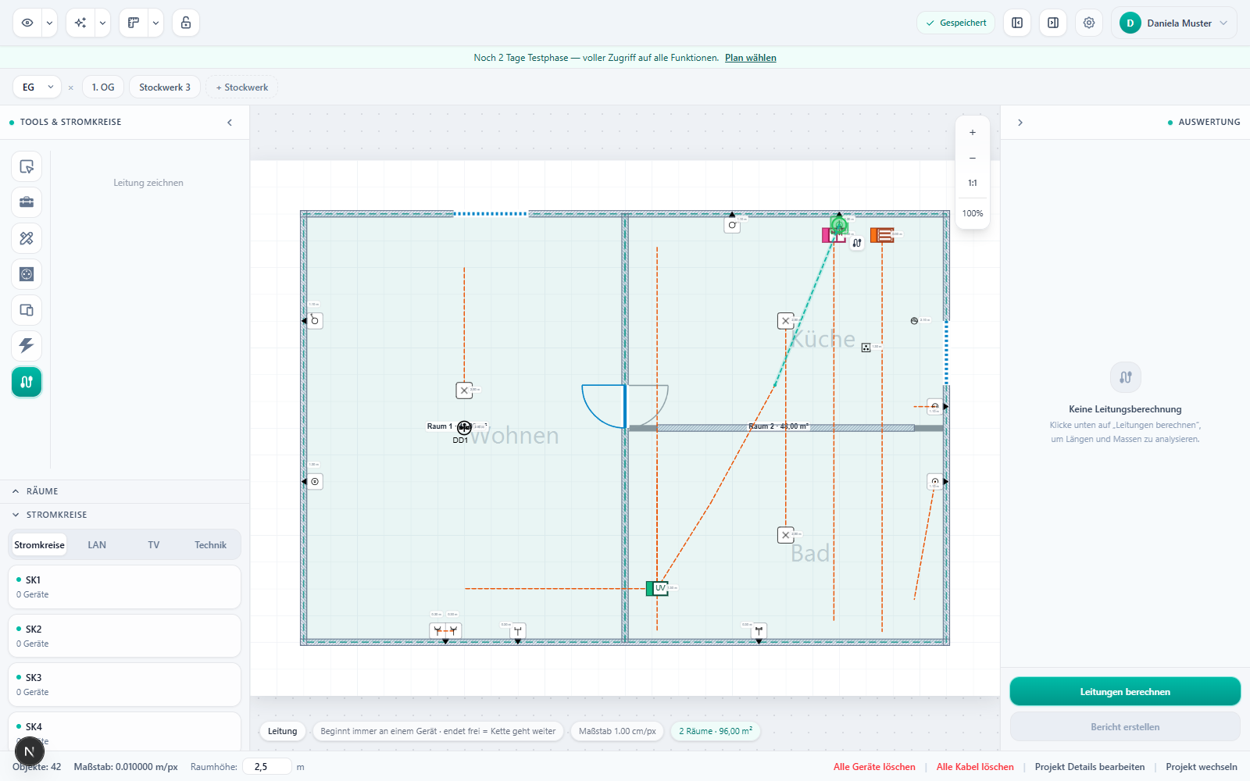The width and height of the screenshot is (1250, 781).
Task: Zoom out with the minus button
Action: click(973, 158)
